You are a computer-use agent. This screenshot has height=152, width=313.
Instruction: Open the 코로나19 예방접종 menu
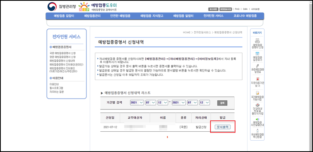click(245, 16)
